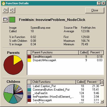Click the Function Details title bar icon
The image size is (107, 107).
[x=3, y=3]
